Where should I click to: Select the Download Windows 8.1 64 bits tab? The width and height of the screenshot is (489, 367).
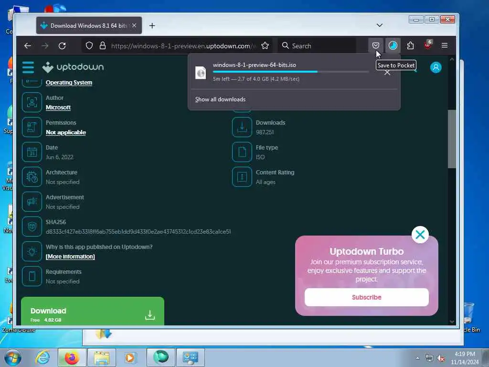point(89,26)
